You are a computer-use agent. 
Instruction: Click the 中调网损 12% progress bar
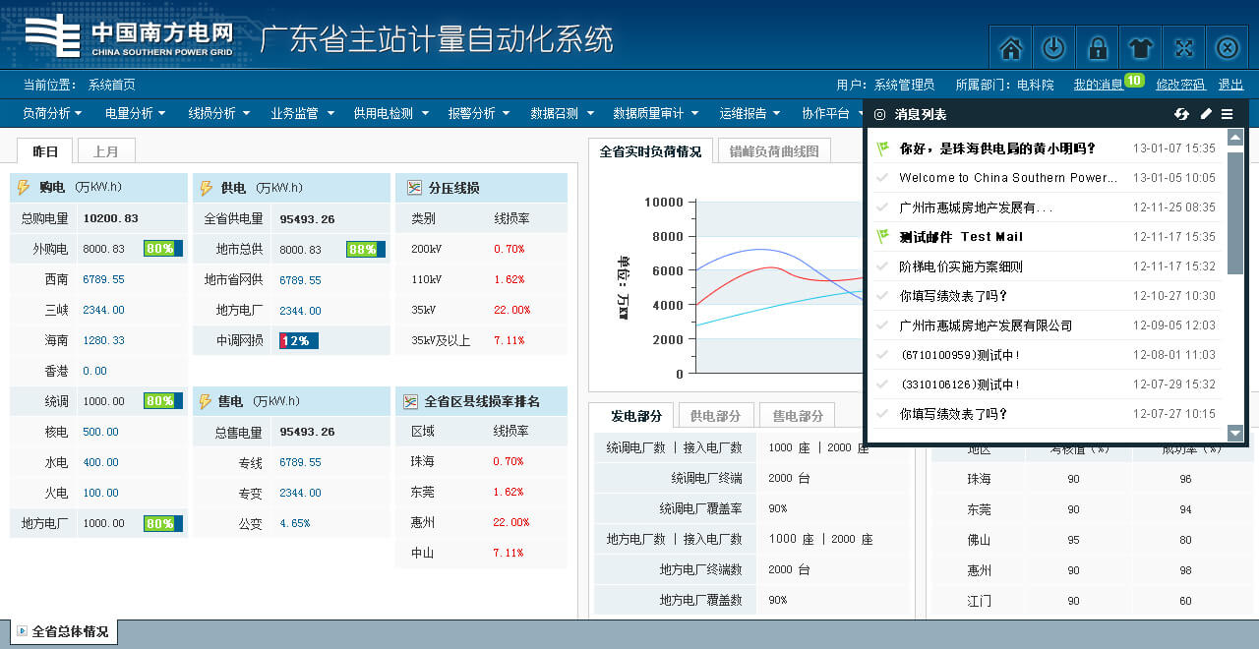[x=299, y=341]
